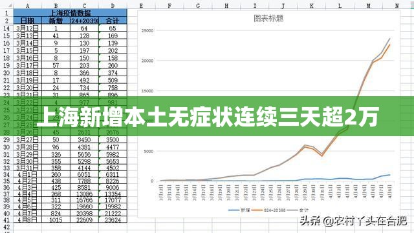Click cell with value 13086
This screenshot has height=233, width=414.
coord(84,194)
